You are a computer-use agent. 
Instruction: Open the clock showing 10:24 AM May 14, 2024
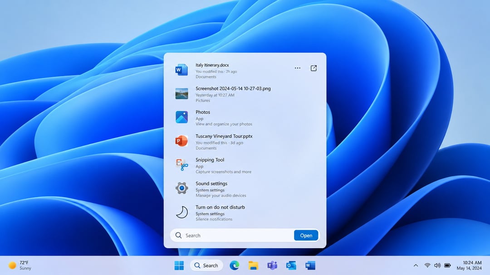[x=469, y=265]
